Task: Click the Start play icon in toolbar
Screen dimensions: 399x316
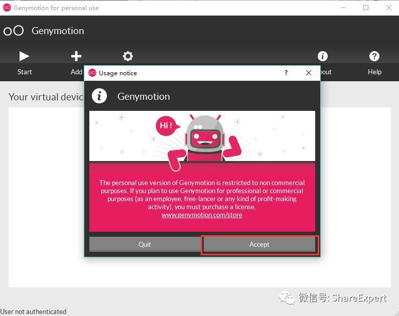Action: (x=24, y=56)
